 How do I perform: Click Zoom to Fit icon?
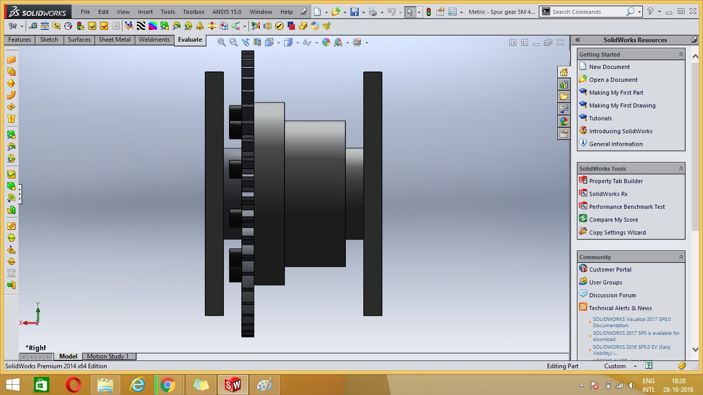coord(222,42)
